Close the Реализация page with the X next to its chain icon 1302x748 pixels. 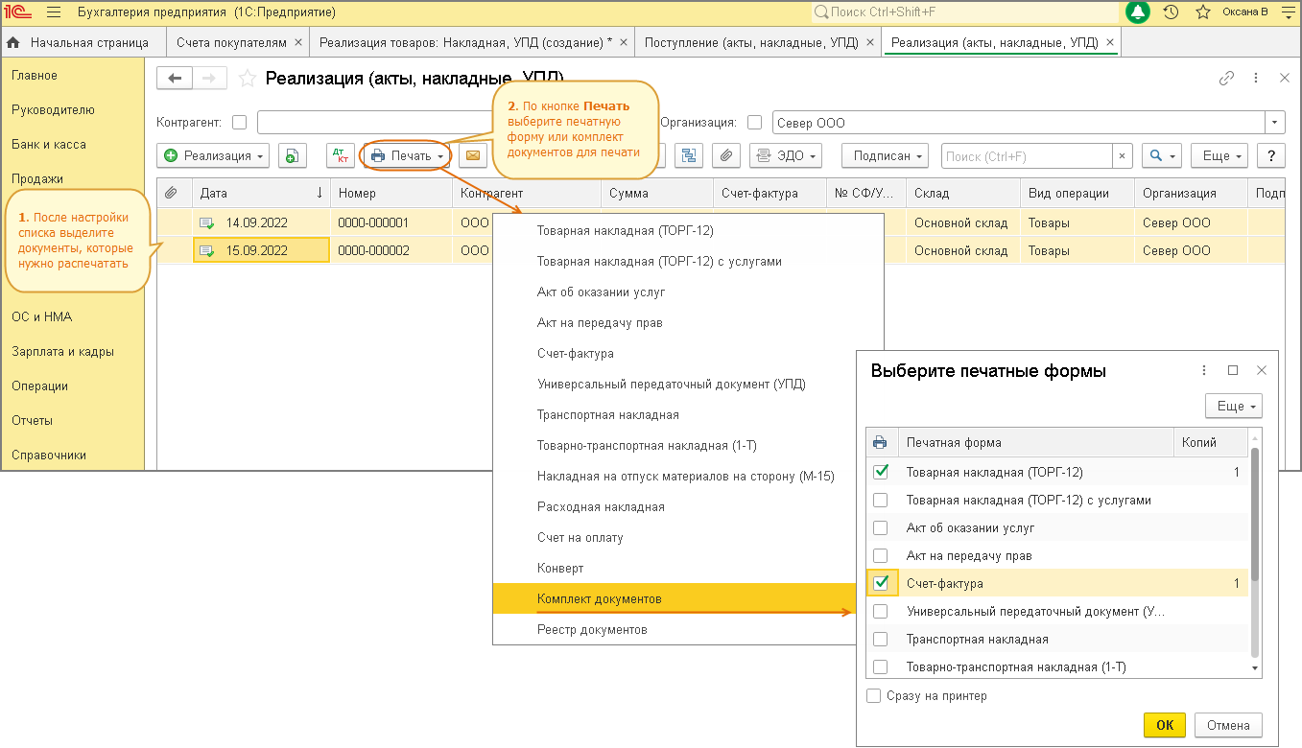click(x=1285, y=79)
